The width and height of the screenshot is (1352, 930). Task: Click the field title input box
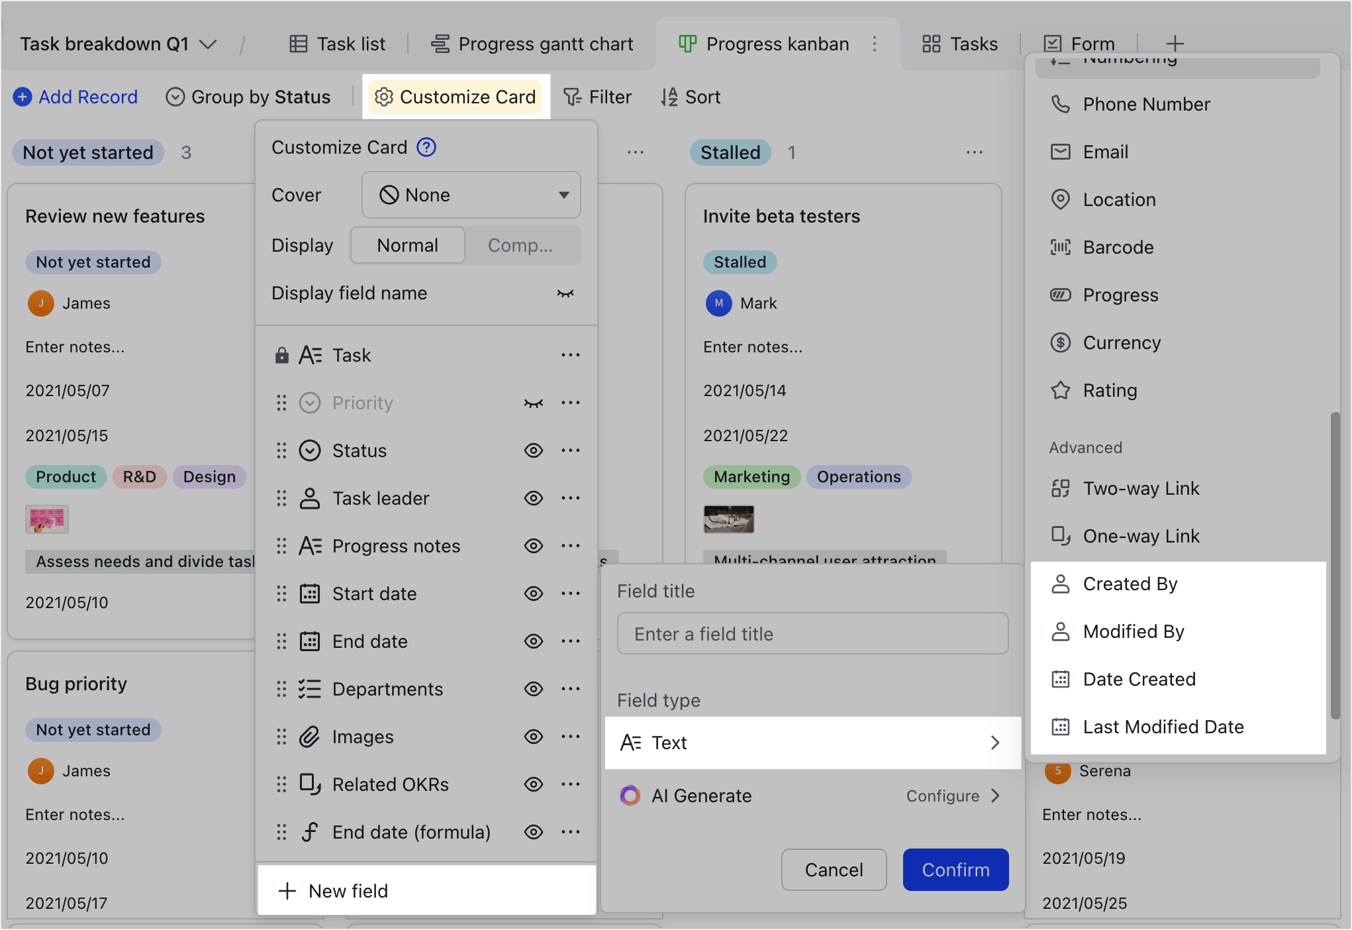point(812,633)
